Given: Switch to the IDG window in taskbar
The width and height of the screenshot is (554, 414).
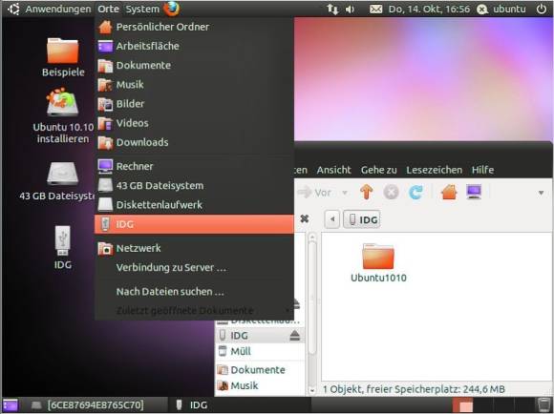Looking at the screenshot, I should [241, 404].
